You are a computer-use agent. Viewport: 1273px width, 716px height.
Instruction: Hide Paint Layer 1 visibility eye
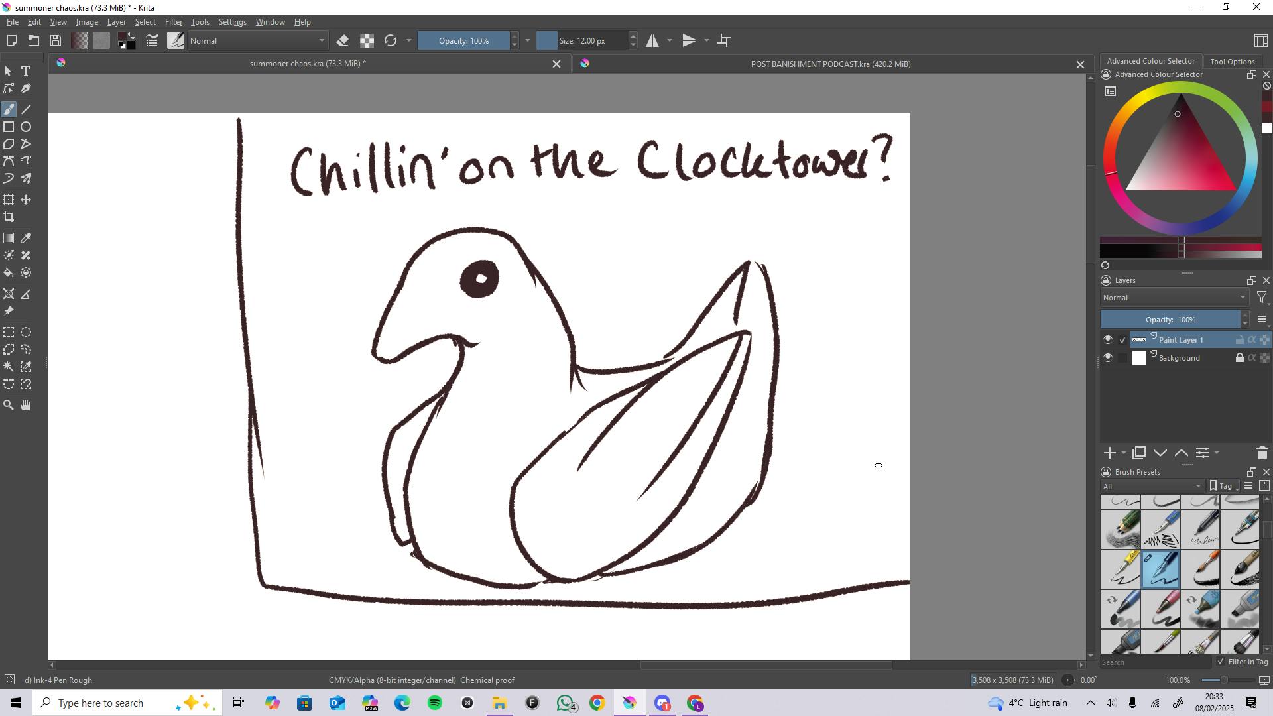click(1108, 340)
